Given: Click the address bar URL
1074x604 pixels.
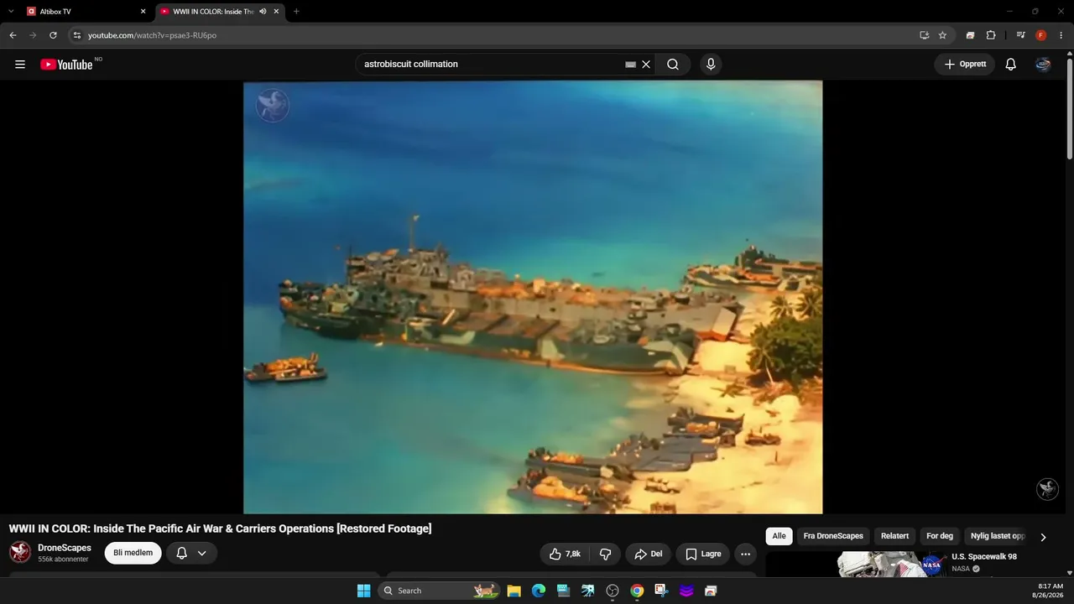Looking at the screenshot, I should pyautogui.click(x=152, y=35).
